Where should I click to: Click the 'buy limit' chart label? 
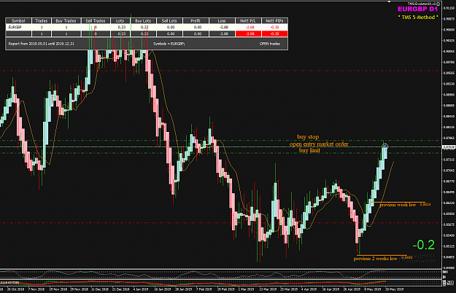point(309,150)
